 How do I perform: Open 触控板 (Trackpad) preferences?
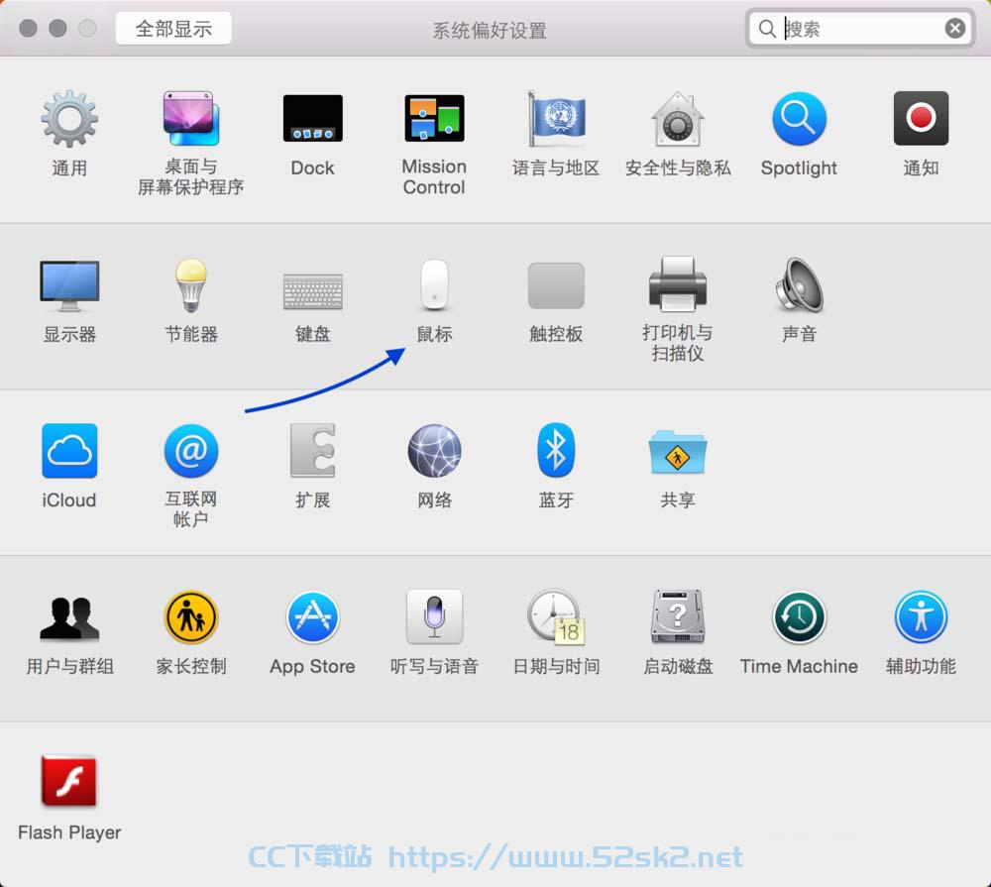[556, 285]
